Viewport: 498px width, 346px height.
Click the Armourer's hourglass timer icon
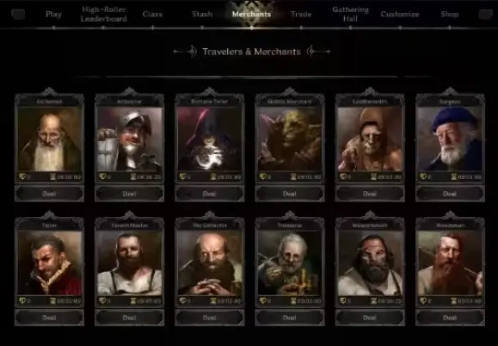(133, 176)
